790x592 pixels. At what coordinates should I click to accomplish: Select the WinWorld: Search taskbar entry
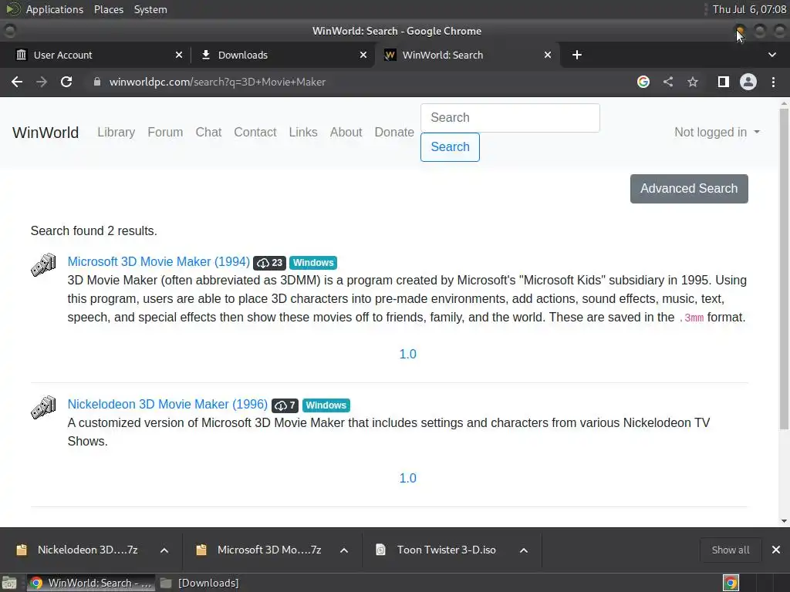click(91, 583)
